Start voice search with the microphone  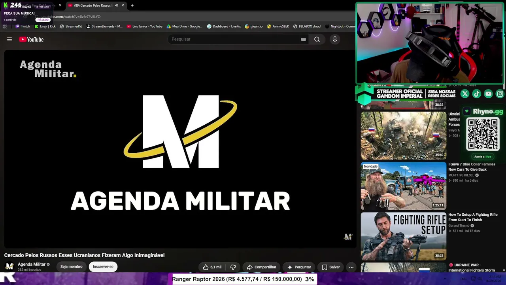[335, 39]
